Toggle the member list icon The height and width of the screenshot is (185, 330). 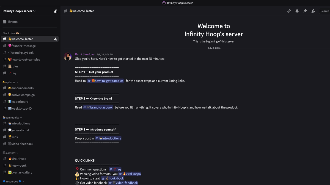pos(313,11)
